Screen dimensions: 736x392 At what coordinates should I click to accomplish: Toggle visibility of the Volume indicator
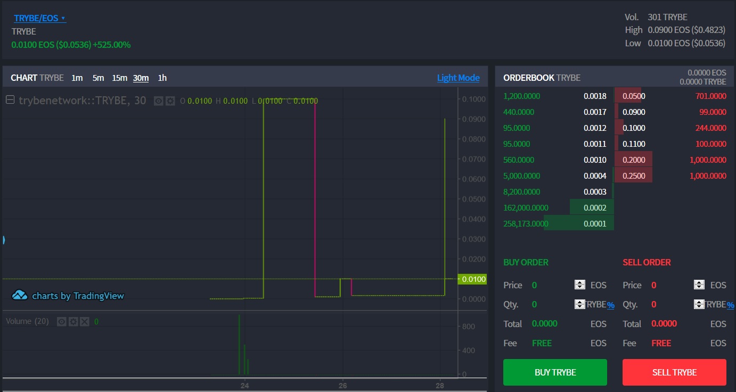(x=62, y=321)
